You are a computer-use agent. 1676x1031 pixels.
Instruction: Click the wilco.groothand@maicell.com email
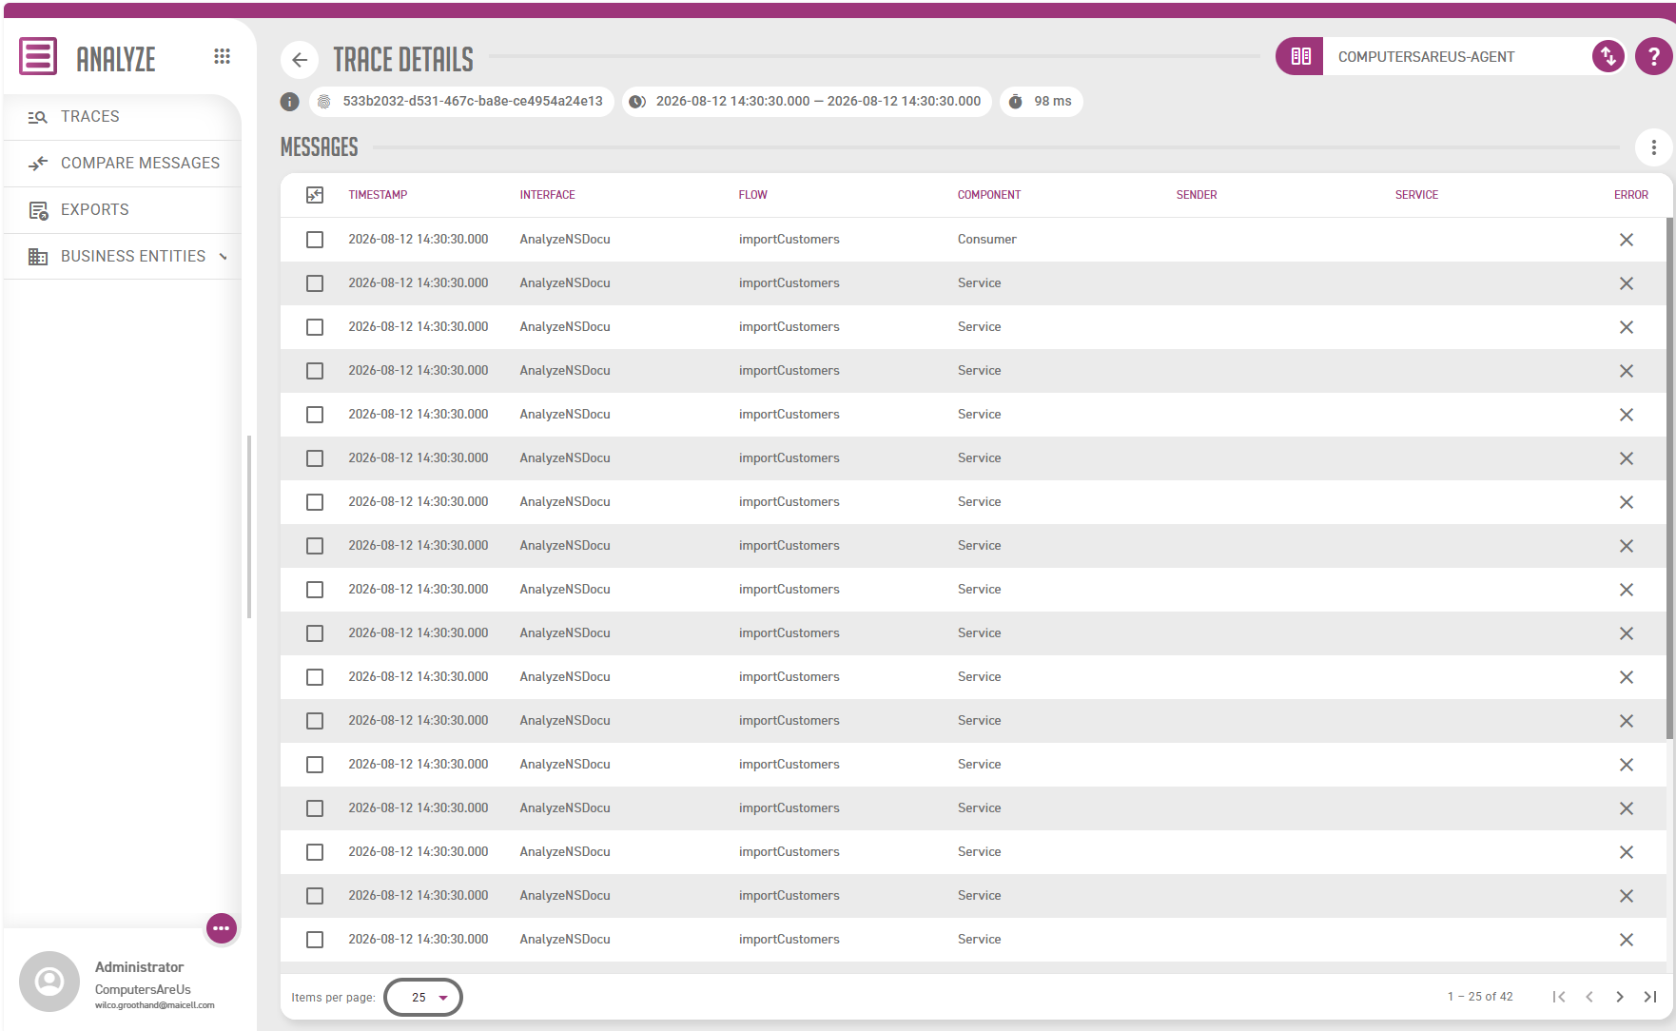pyautogui.click(x=154, y=1005)
